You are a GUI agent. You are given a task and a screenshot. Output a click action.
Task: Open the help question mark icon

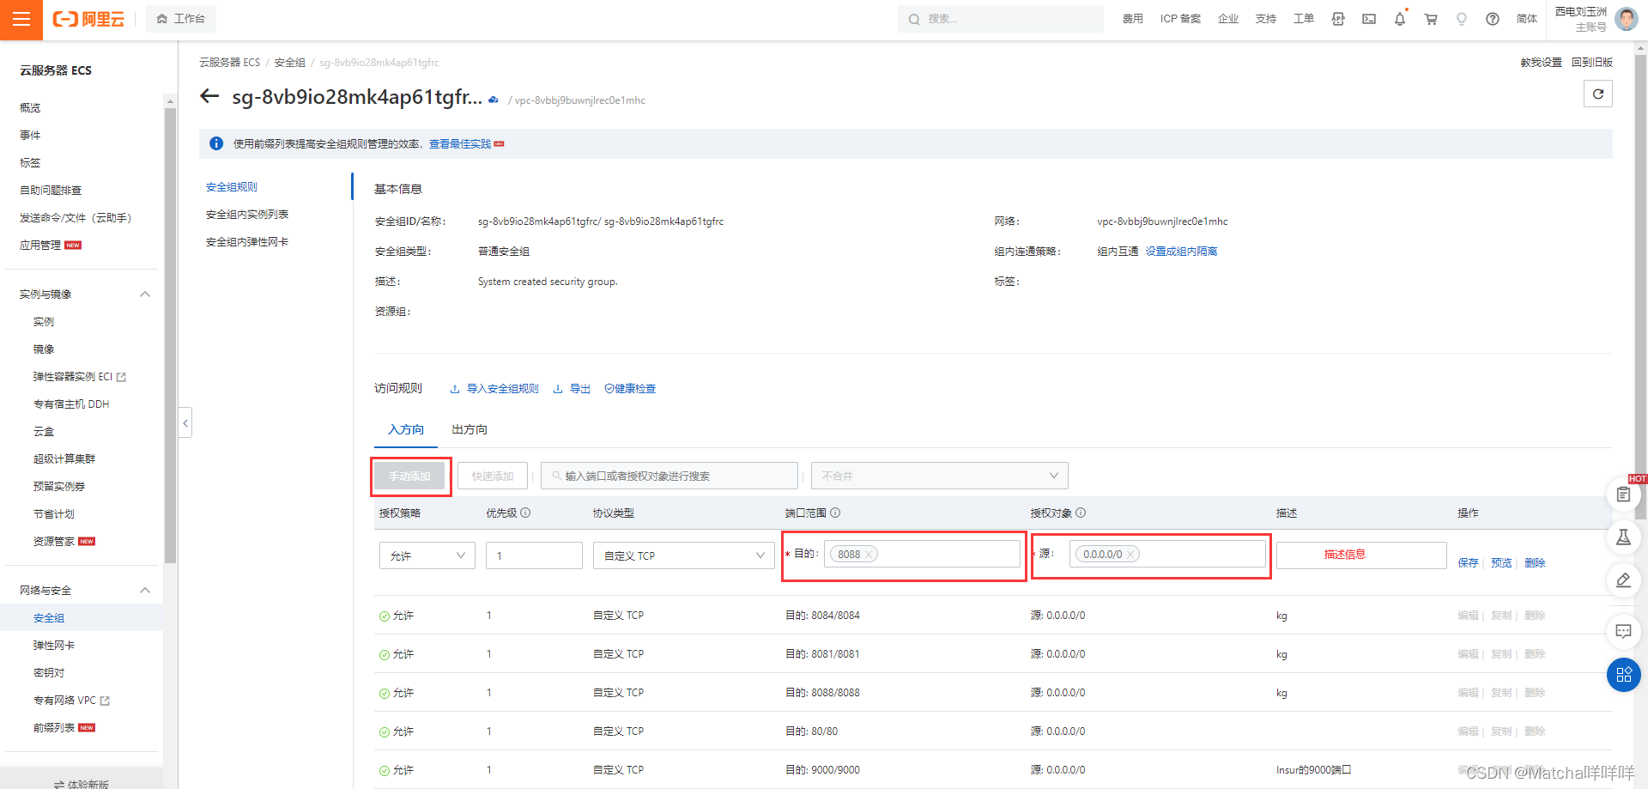click(1493, 19)
